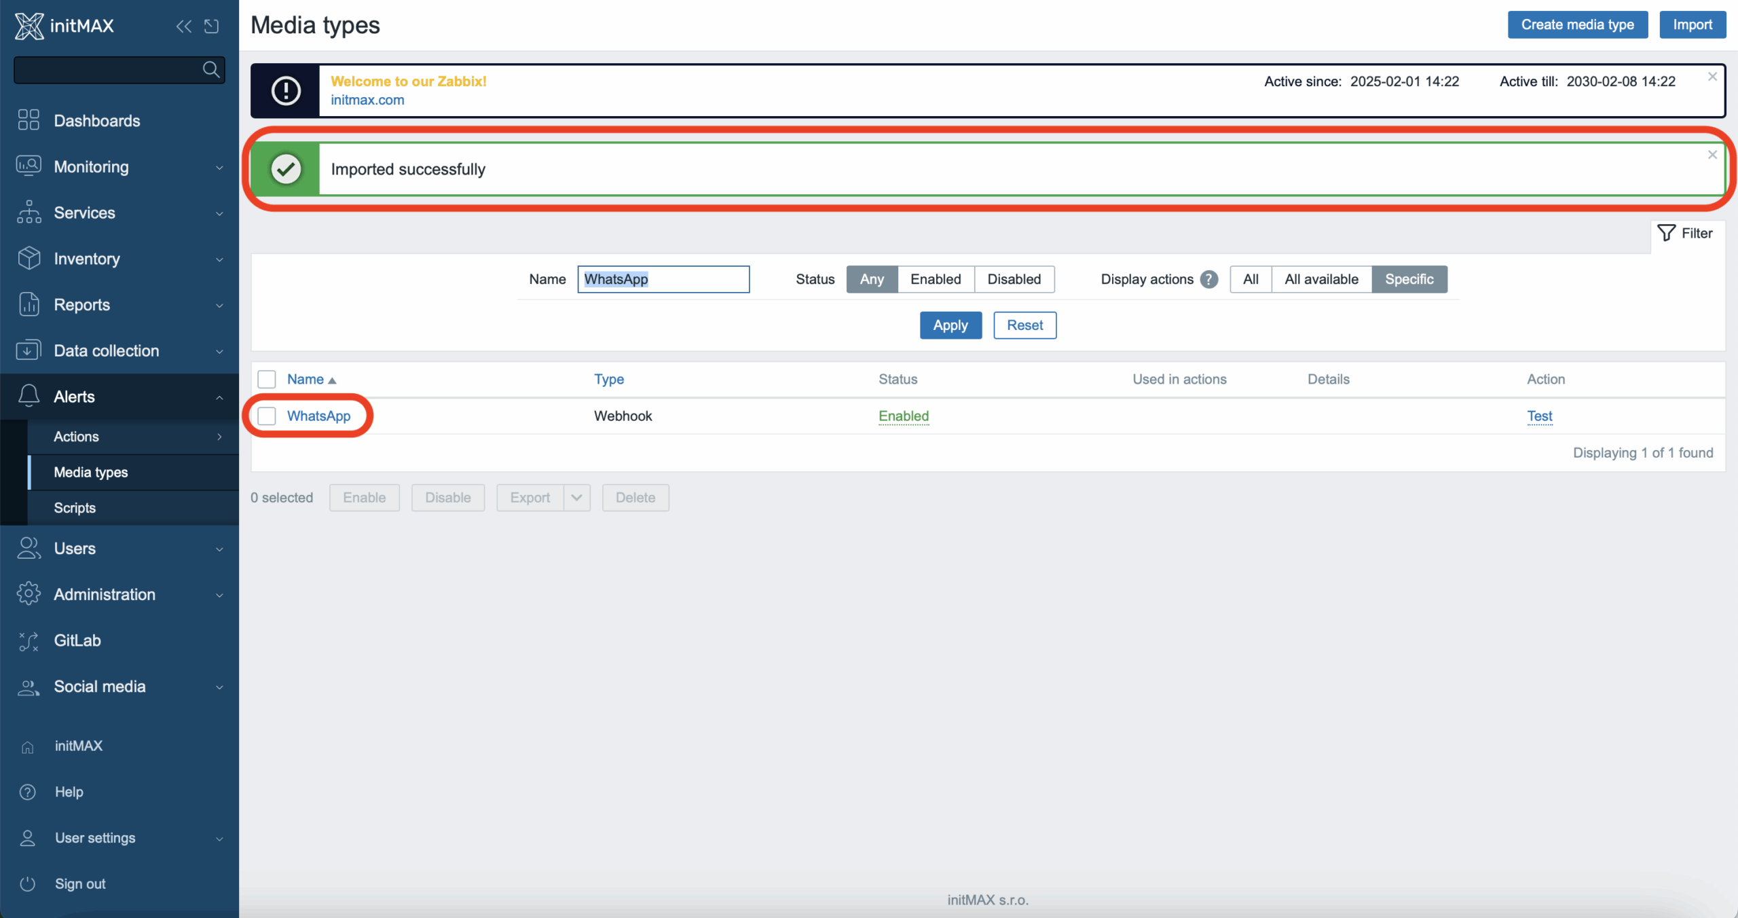1738x918 pixels.
Task: Close the Welcome to our Zabbix banner
Action: point(1712,77)
